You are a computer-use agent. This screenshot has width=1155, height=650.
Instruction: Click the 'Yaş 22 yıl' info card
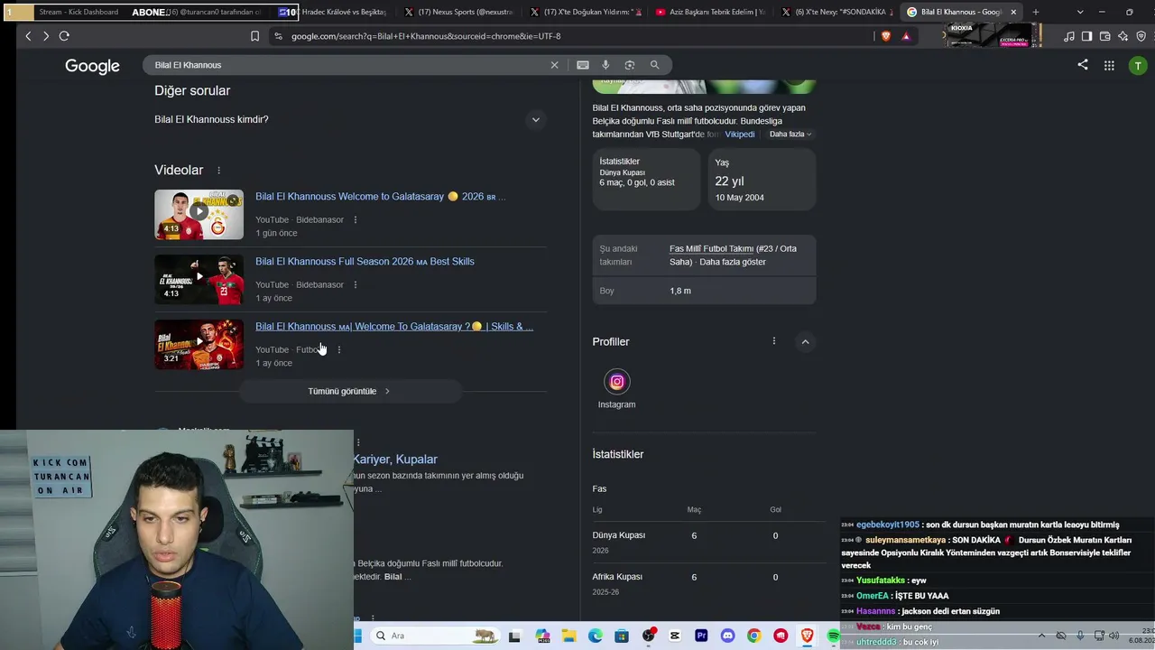coord(762,179)
